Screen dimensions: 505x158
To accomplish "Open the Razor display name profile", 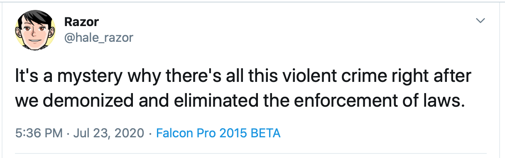I will 82,22.
